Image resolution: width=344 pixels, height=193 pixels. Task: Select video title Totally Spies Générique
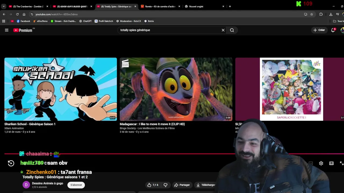[55, 177]
